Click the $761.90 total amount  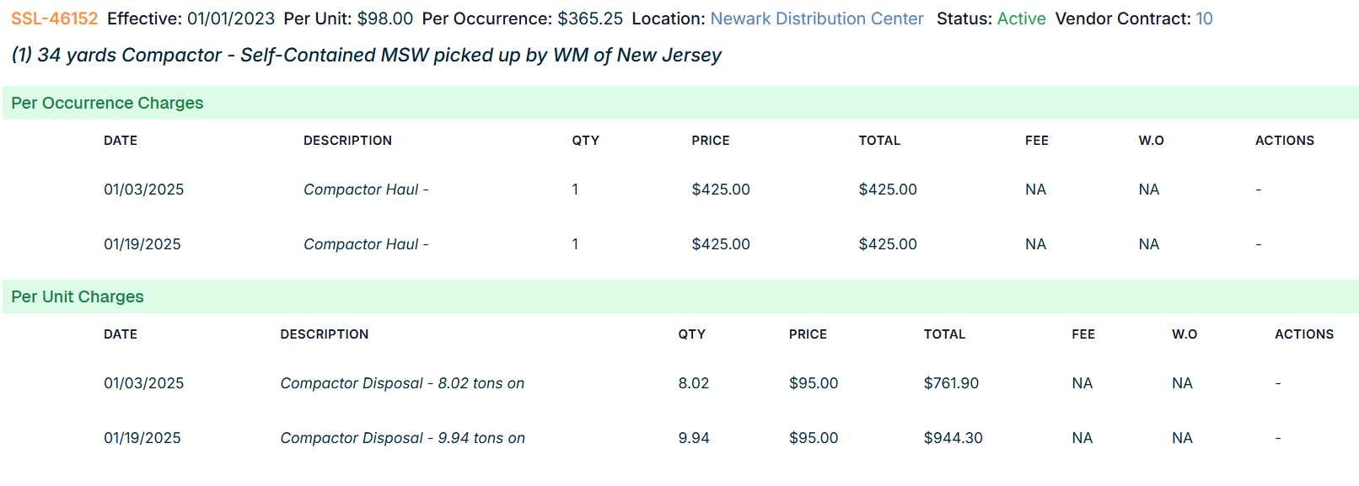point(951,383)
